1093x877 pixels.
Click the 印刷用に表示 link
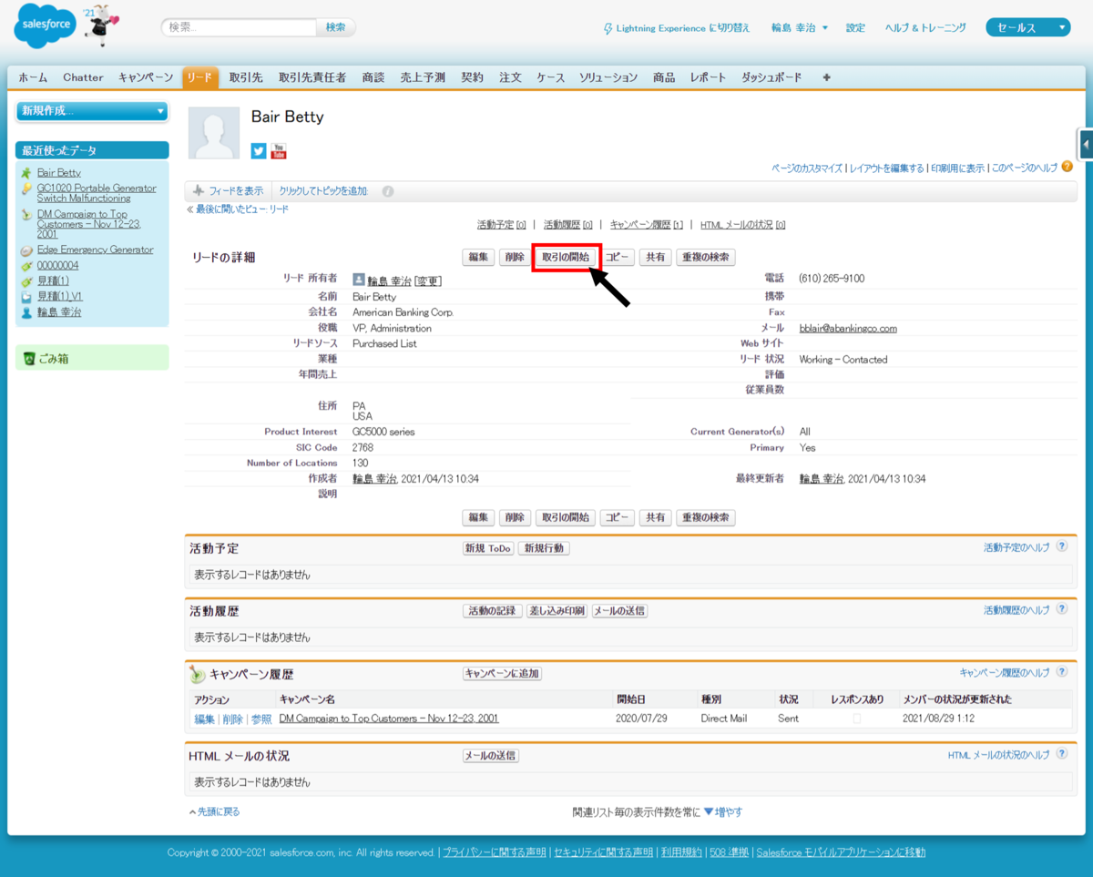(957, 168)
